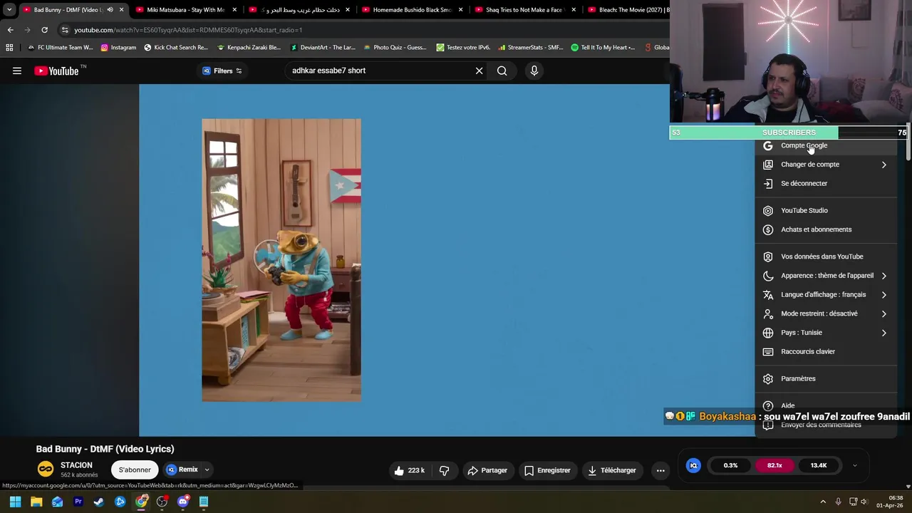Image resolution: width=912 pixels, height=513 pixels.
Task: Click the 82.1x vidIQ stat pill
Action: tap(774, 465)
